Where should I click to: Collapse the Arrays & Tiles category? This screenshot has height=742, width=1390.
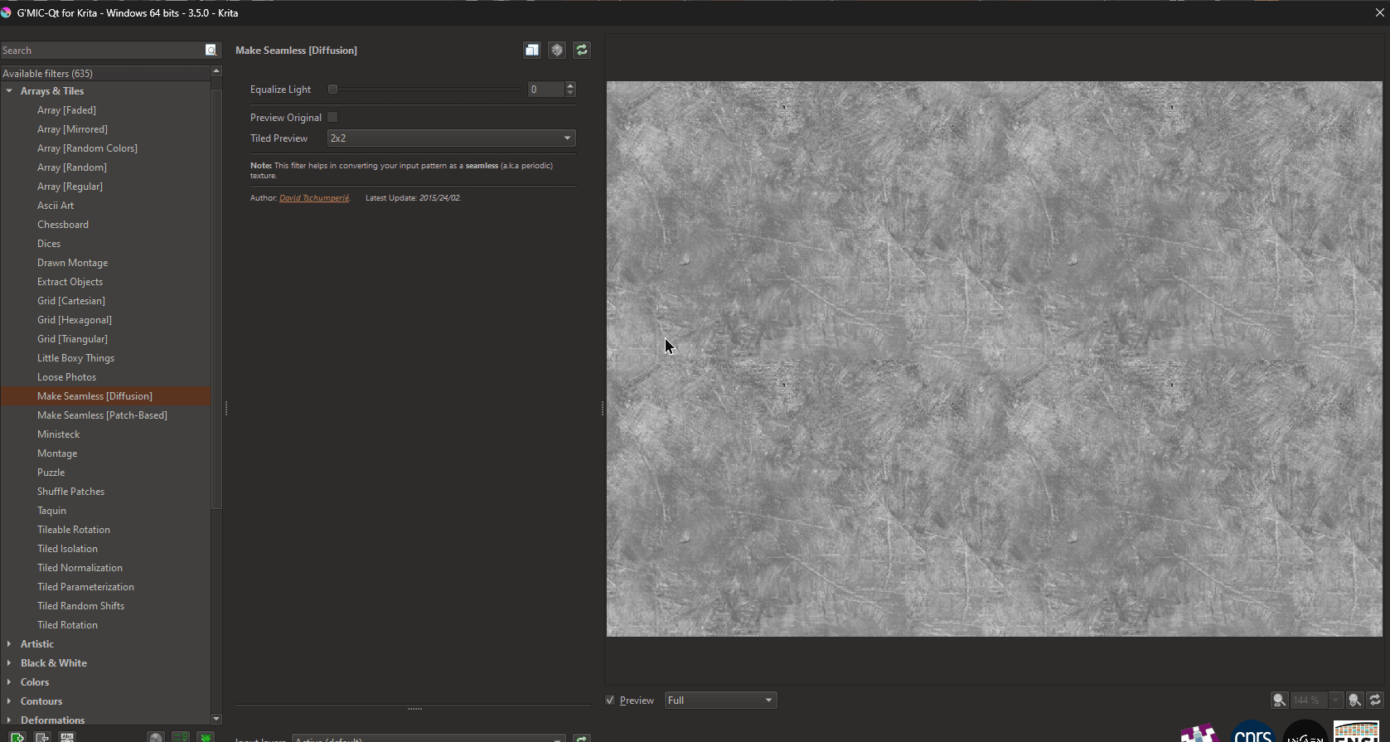(9, 91)
